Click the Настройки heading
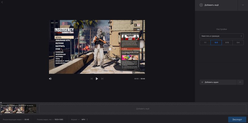Image resolution: width=248 pixels, height=123 pixels. point(222,29)
